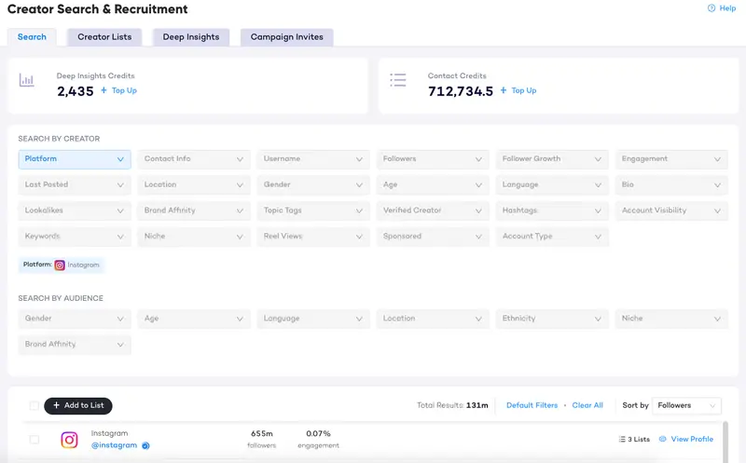Switch to the Creator Lists tab

pyautogui.click(x=104, y=37)
